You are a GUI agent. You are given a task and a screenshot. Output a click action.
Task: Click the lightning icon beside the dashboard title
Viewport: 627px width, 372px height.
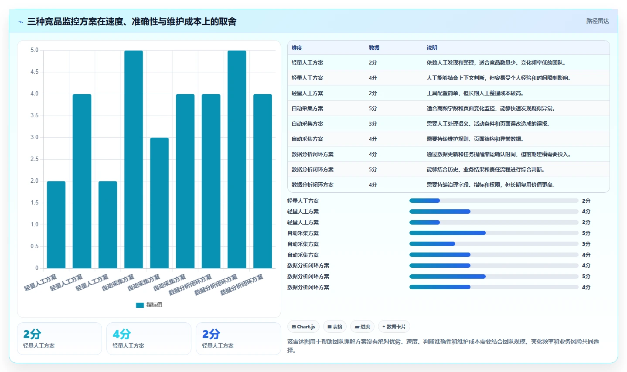20,22
